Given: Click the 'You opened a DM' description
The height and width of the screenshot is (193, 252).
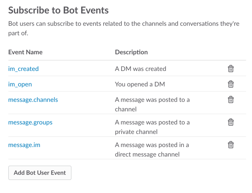Looking at the screenshot, I should (x=140, y=84).
